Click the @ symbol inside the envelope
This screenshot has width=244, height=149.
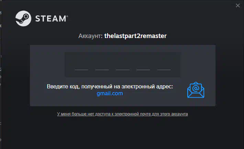[x=196, y=88]
